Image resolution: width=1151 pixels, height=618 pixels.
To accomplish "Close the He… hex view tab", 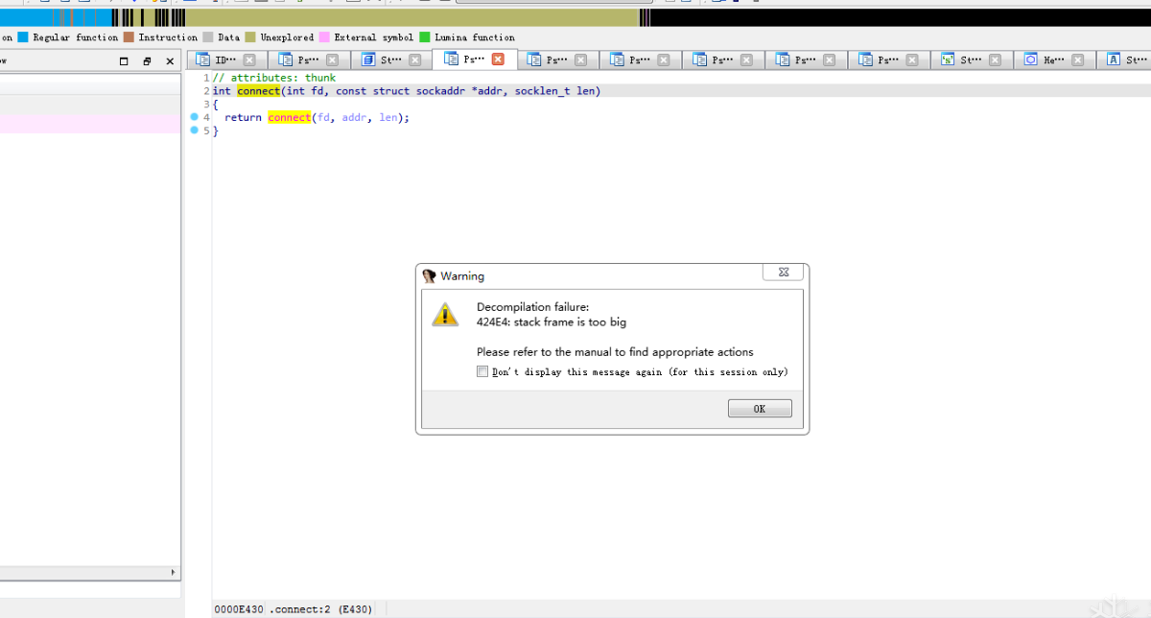I will coord(1077,59).
